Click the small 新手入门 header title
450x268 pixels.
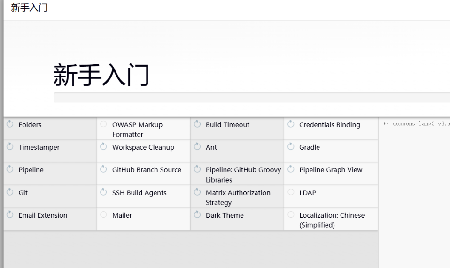point(29,8)
